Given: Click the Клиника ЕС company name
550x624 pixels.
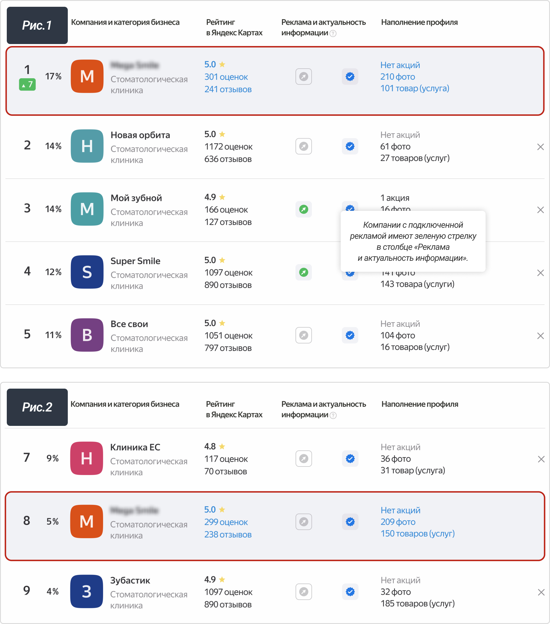Looking at the screenshot, I should [135, 447].
